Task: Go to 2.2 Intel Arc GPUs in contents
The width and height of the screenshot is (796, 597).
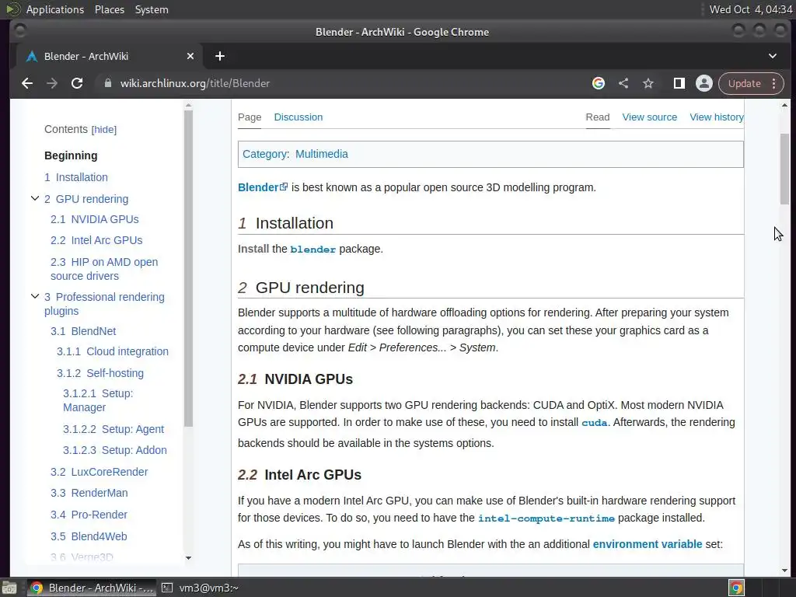Action: [x=96, y=240]
